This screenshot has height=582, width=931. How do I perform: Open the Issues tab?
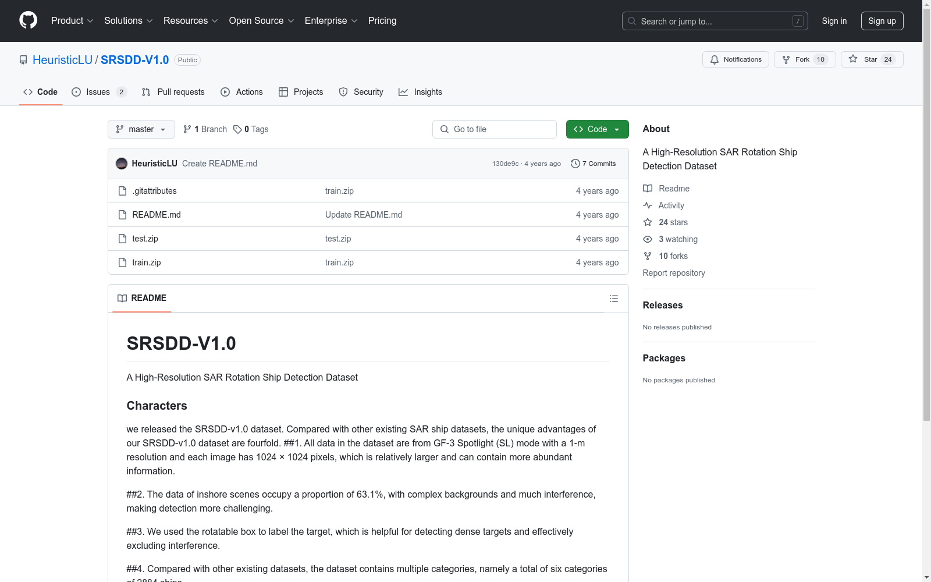point(99,92)
